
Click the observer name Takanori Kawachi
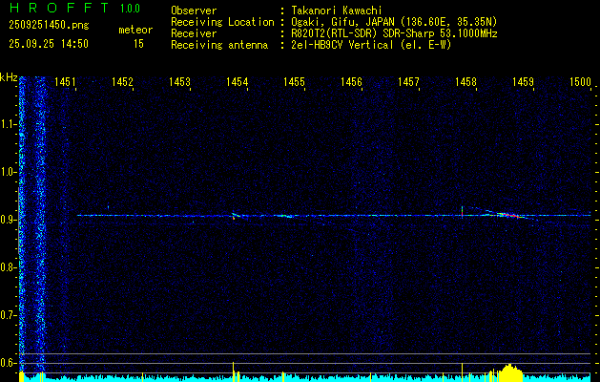[337, 11]
